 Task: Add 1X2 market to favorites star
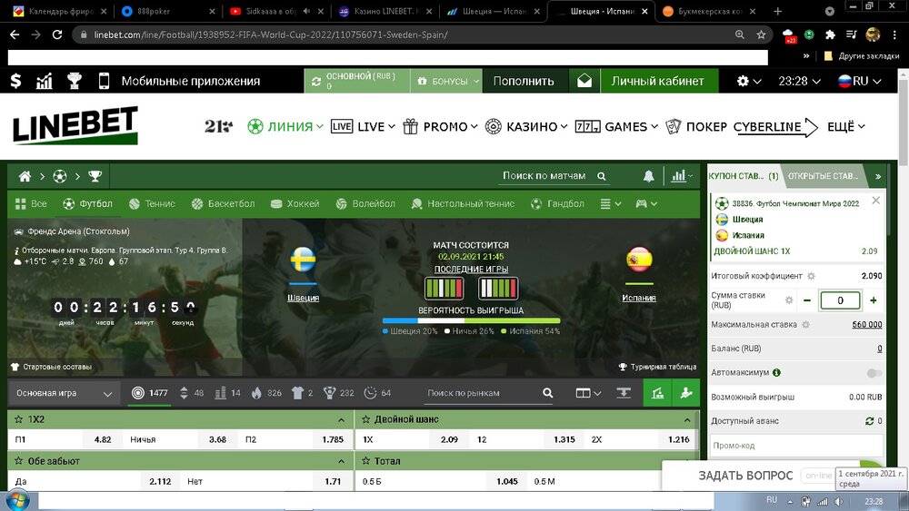point(18,419)
